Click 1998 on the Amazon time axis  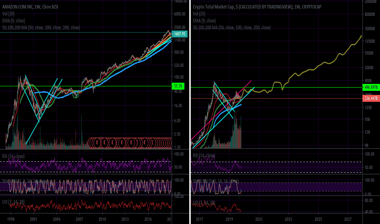pyautogui.click(x=11, y=219)
